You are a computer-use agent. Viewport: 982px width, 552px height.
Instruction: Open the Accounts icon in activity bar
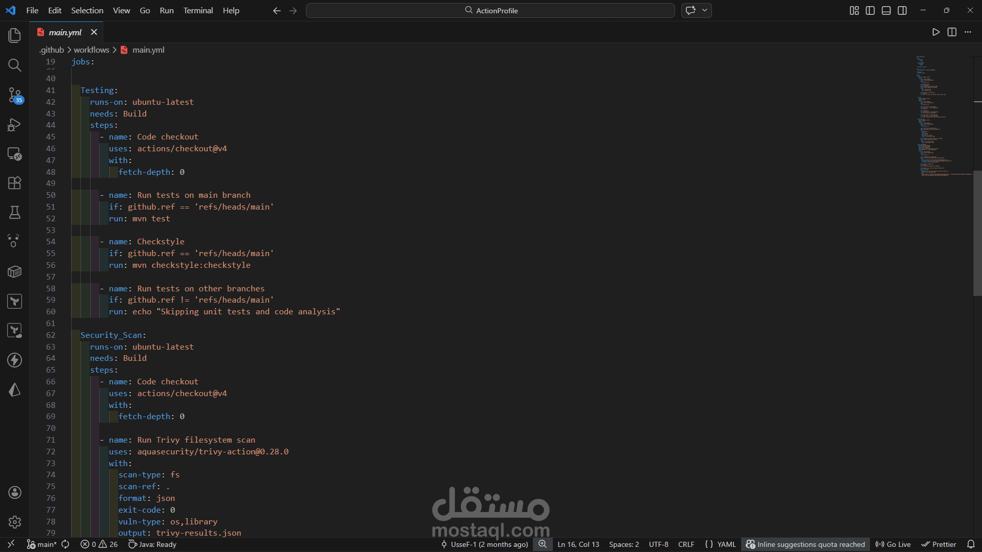(x=14, y=492)
